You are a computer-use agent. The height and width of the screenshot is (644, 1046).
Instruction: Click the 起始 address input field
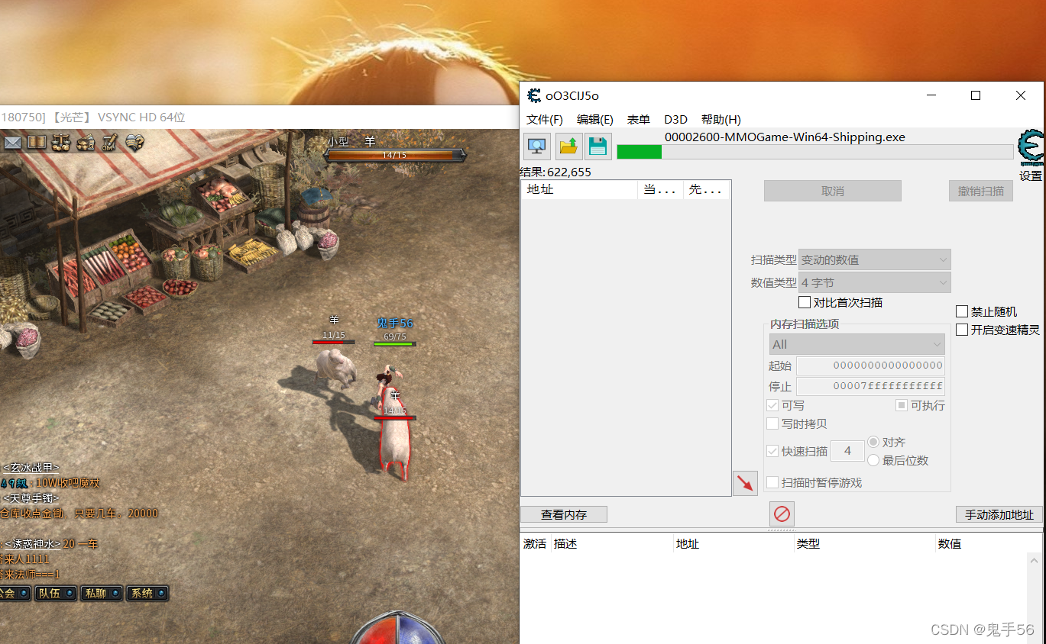[870, 365]
